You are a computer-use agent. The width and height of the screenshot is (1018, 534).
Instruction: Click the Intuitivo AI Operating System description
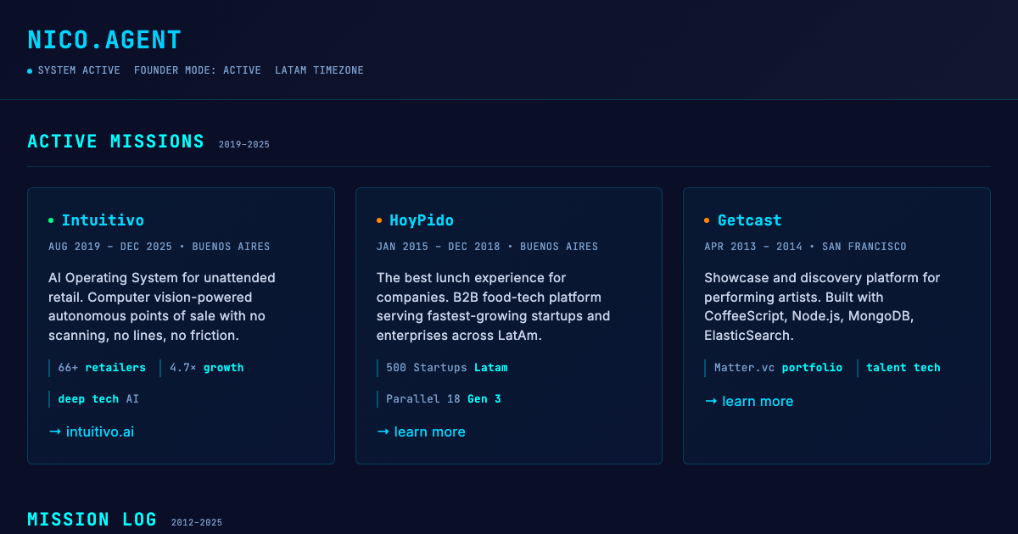162,307
